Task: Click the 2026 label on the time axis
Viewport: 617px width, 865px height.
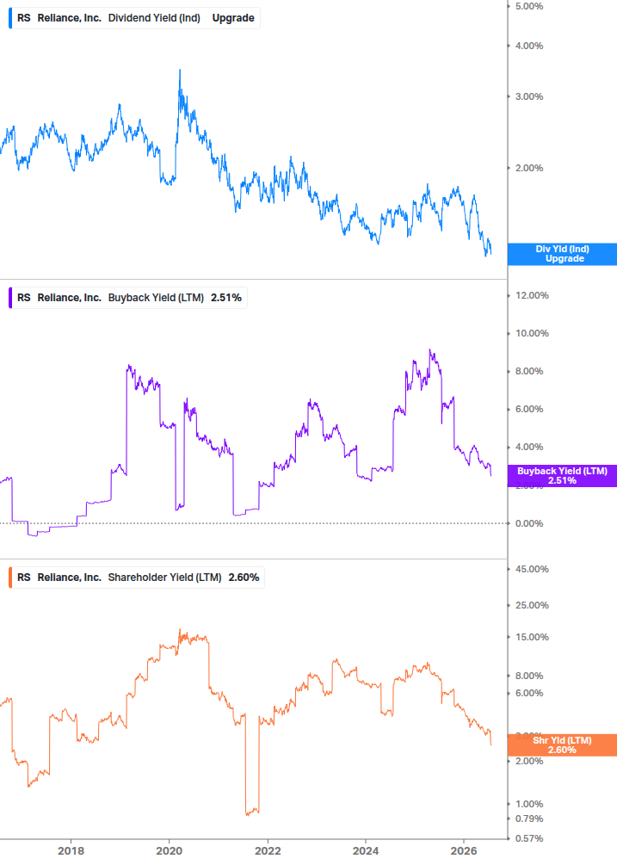Action: 464,851
